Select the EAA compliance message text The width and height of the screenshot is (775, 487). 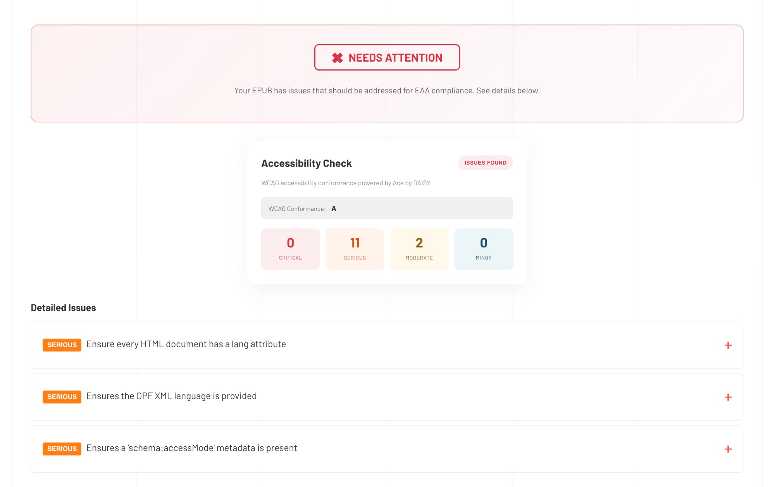[x=387, y=91]
